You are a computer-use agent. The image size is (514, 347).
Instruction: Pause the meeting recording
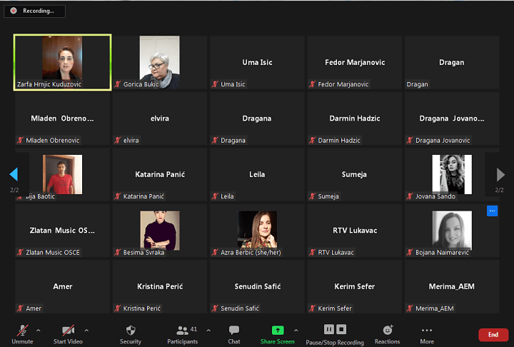coord(329,329)
